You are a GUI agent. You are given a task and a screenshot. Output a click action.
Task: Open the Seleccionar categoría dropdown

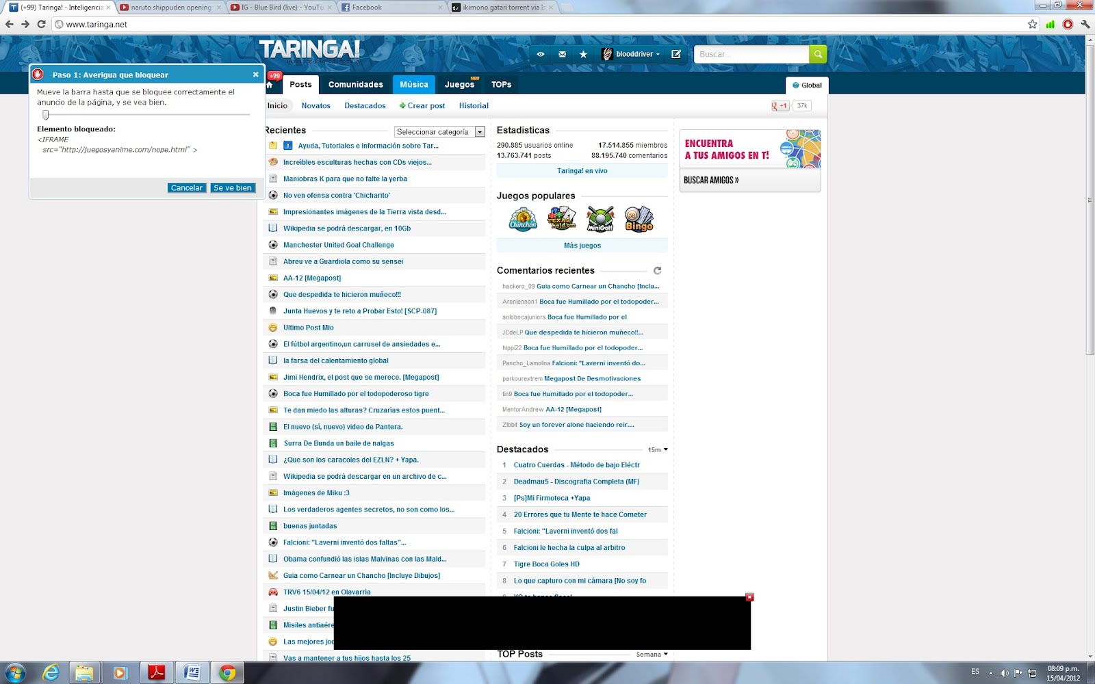coord(439,131)
